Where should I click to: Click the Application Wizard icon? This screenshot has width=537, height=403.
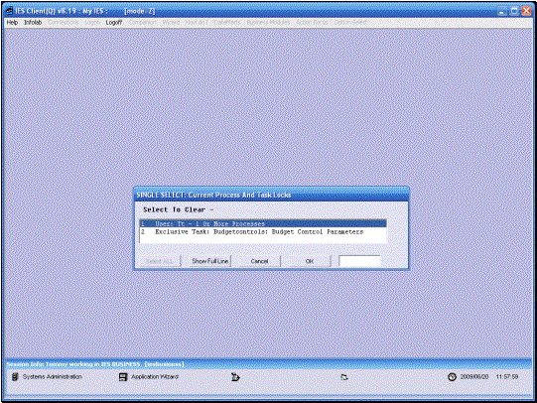pyautogui.click(x=123, y=377)
